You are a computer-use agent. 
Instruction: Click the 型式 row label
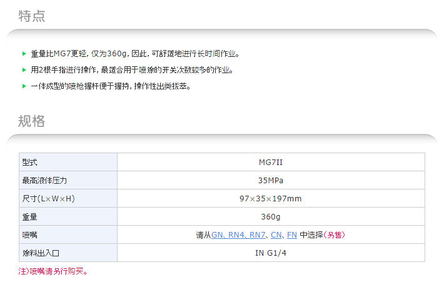coord(30,163)
